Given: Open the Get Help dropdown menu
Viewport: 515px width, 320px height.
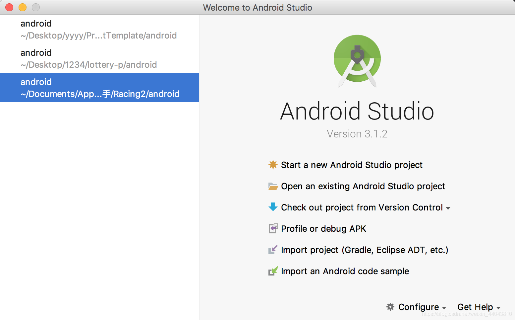Looking at the screenshot, I should click(479, 307).
